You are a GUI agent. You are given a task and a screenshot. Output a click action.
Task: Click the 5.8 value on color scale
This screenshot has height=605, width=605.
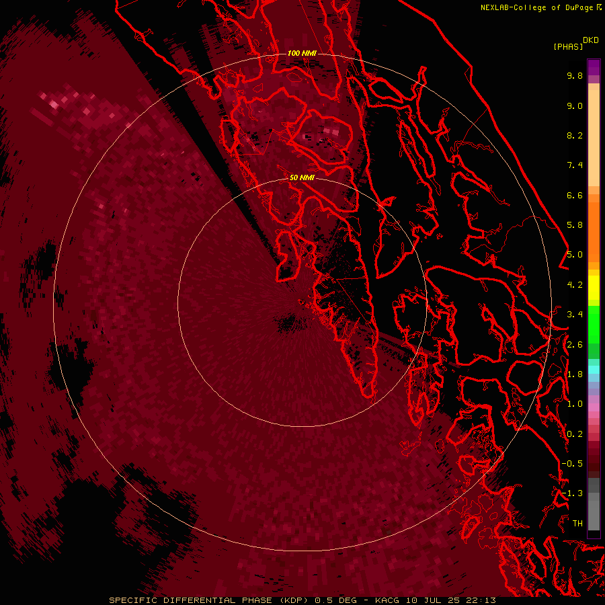pos(575,225)
